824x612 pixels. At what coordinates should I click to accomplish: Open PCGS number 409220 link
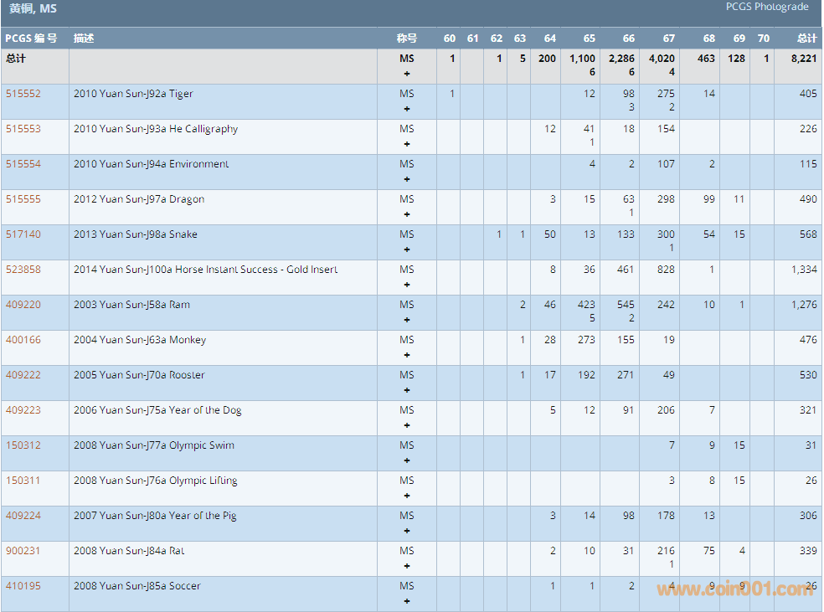pyautogui.click(x=23, y=305)
